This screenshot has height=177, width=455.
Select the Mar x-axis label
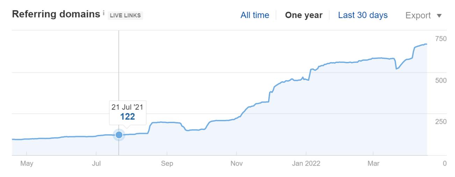(x=373, y=163)
